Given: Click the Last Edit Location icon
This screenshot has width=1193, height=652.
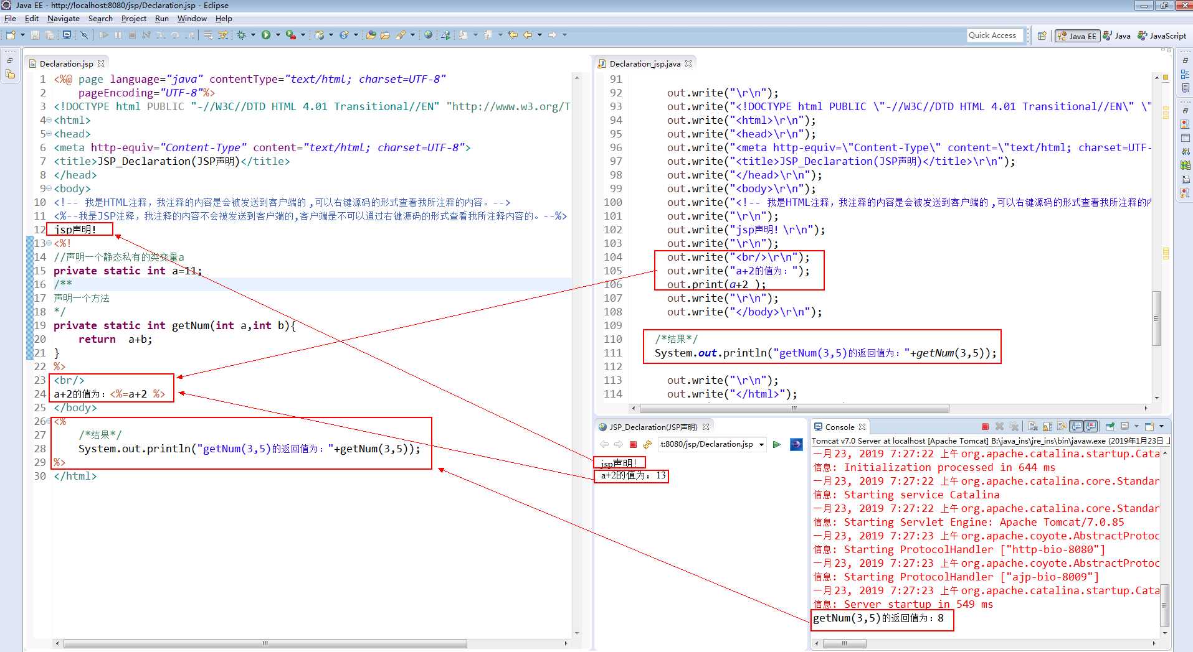Looking at the screenshot, I should 512,35.
